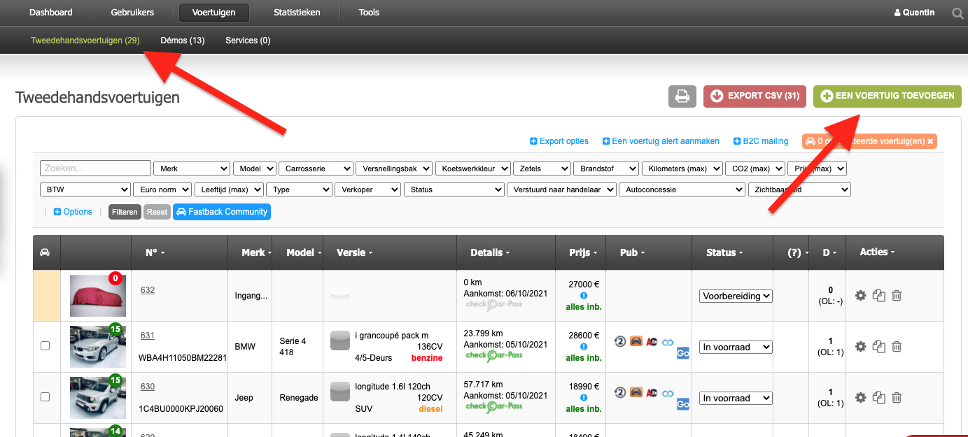Screen dimensions: 968x437
Task: Delete vehicle 632 with trash icon
Action: coord(897,296)
